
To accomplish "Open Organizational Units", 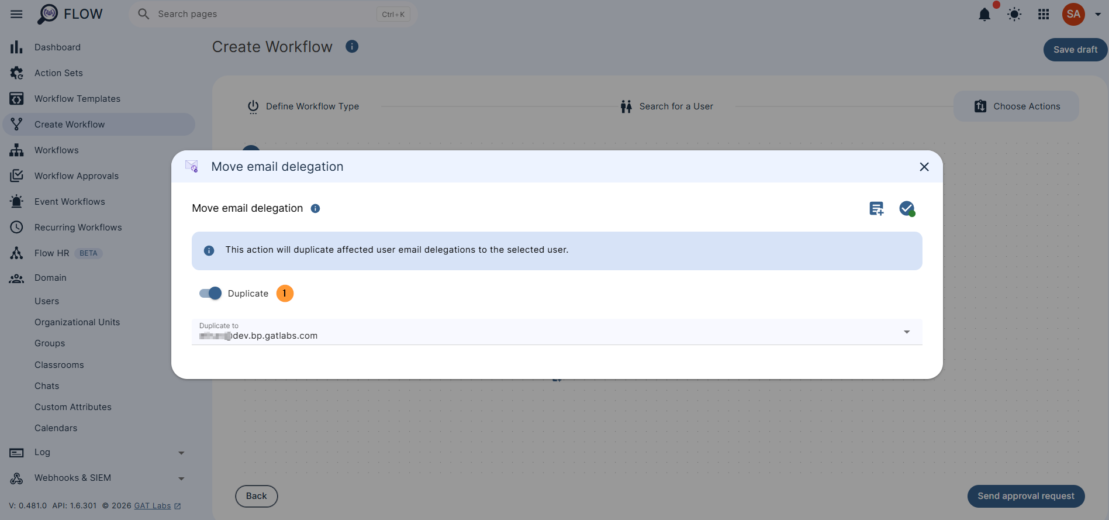I will [77, 322].
